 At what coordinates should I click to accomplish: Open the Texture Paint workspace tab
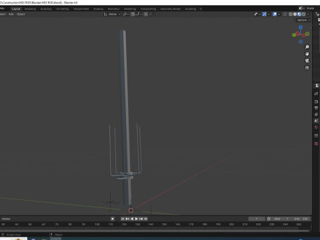click(81, 9)
